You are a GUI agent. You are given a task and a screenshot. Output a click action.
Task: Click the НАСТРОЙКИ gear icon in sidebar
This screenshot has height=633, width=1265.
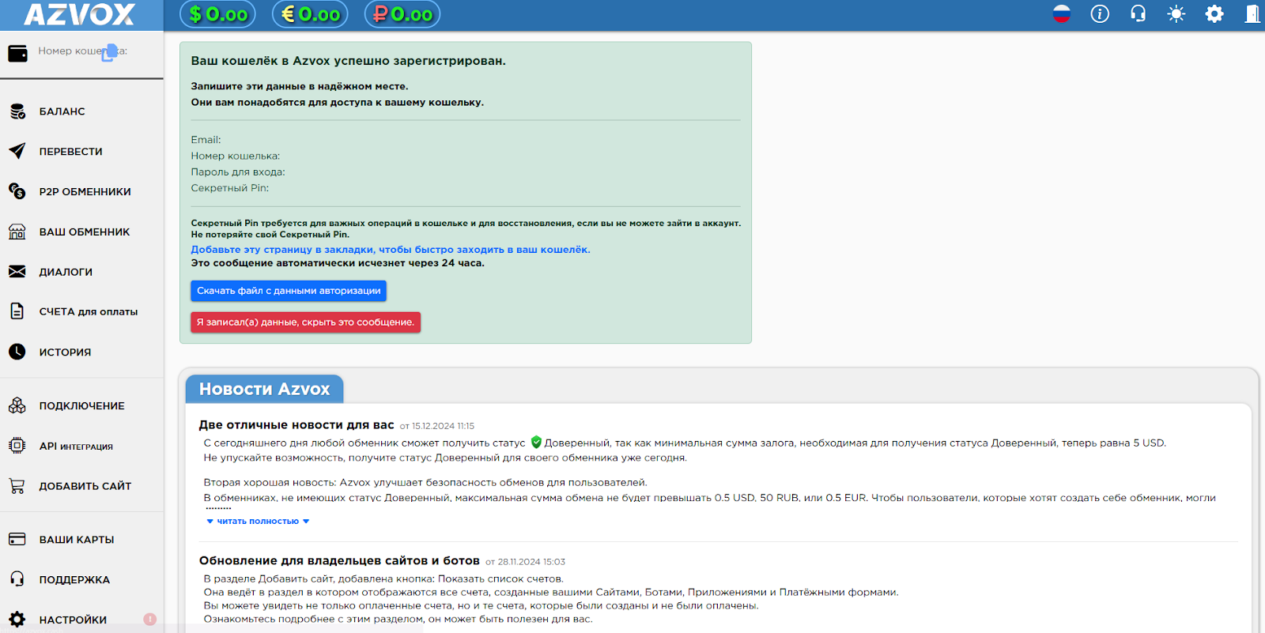point(17,620)
